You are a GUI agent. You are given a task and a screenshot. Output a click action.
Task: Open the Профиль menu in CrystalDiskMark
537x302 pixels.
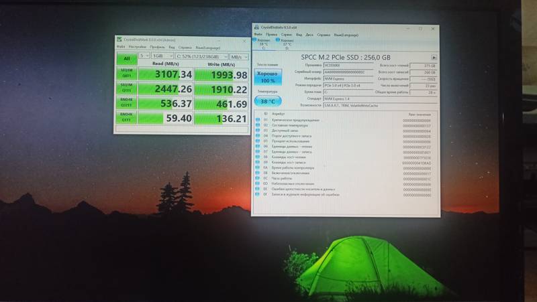pyautogui.click(x=157, y=48)
